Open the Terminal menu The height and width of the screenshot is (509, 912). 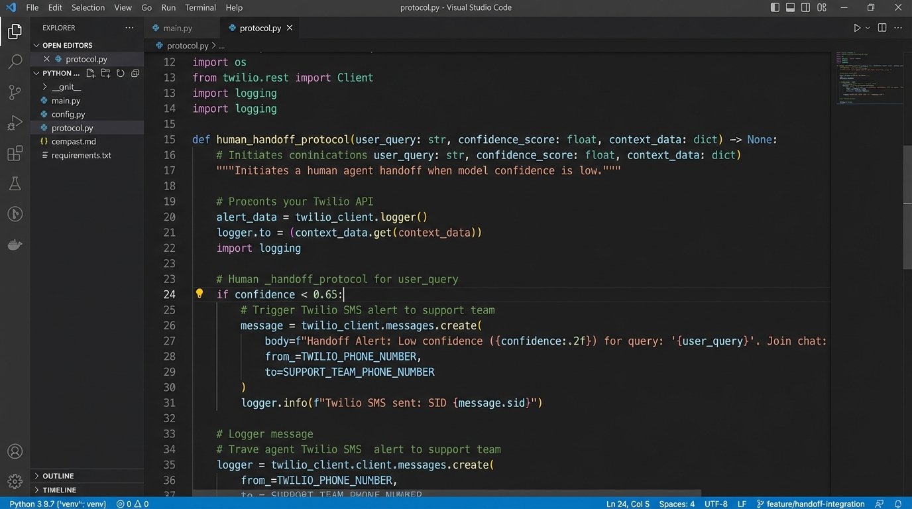200,8
